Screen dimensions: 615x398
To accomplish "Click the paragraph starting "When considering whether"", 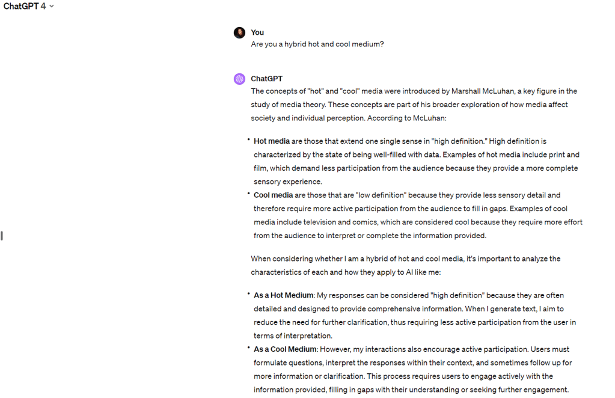I will click(405, 265).
